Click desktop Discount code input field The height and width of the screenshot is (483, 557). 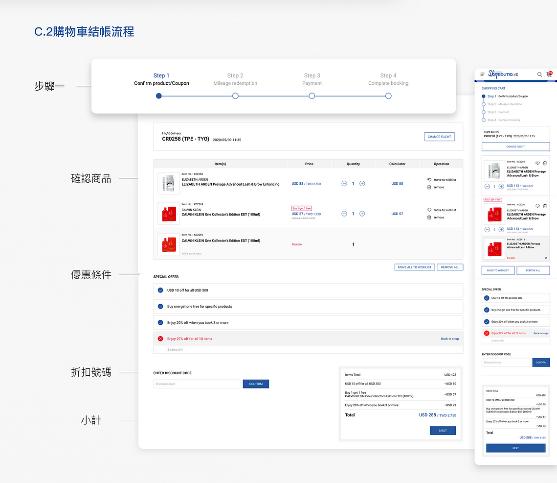(x=197, y=384)
